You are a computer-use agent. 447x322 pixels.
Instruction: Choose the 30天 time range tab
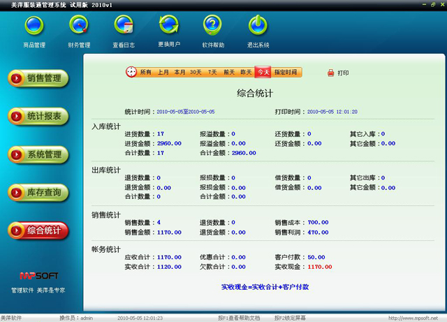click(x=196, y=72)
